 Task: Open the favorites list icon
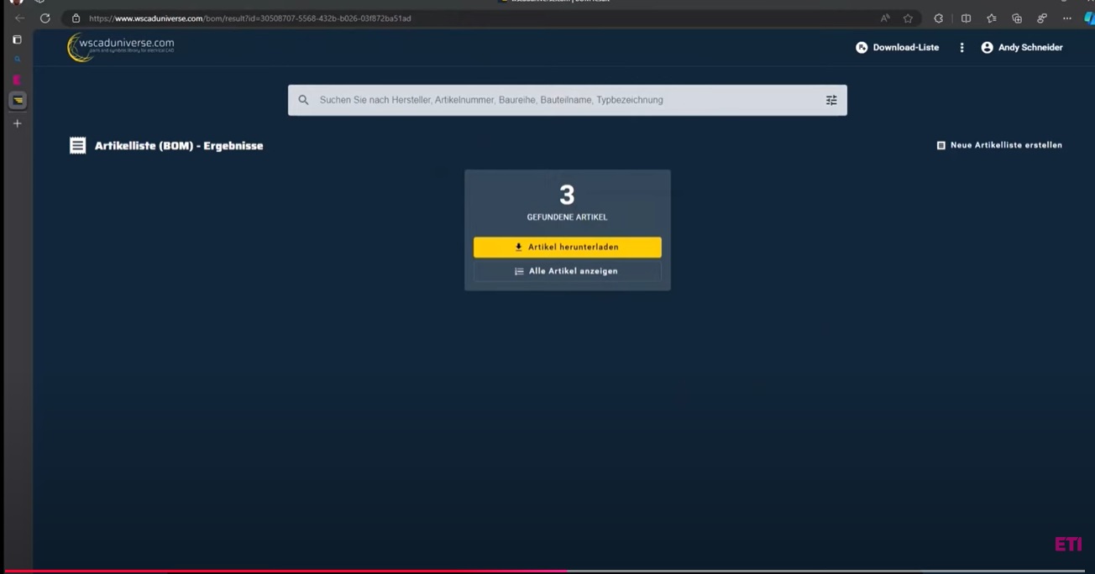(991, 18)
